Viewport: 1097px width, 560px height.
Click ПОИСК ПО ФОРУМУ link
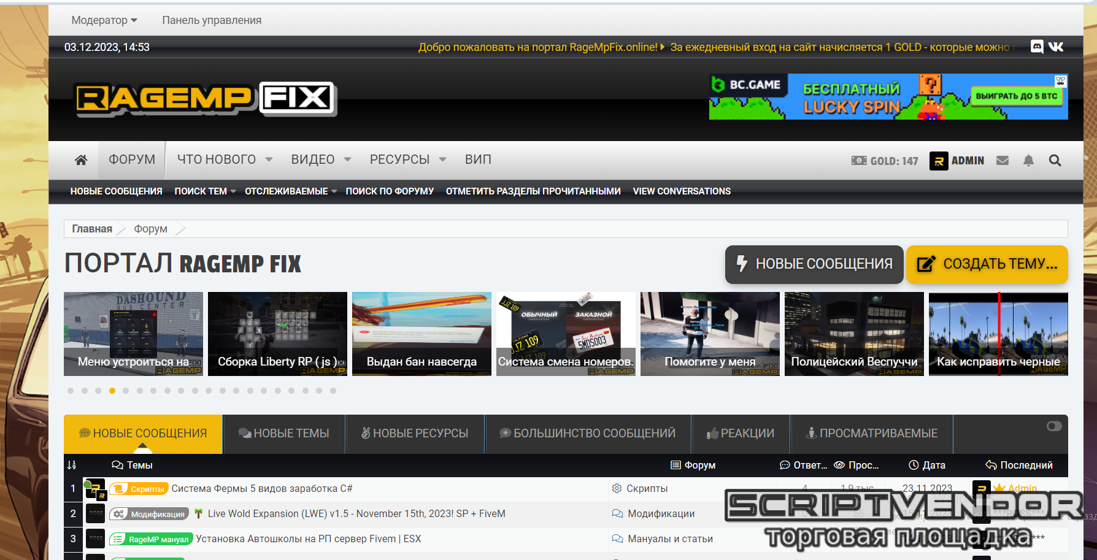pos(390,191)
